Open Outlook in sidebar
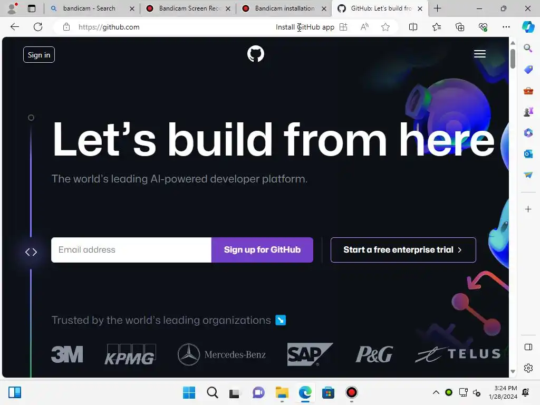The height and width of the screenshot is (405, 540). point(528,154)
